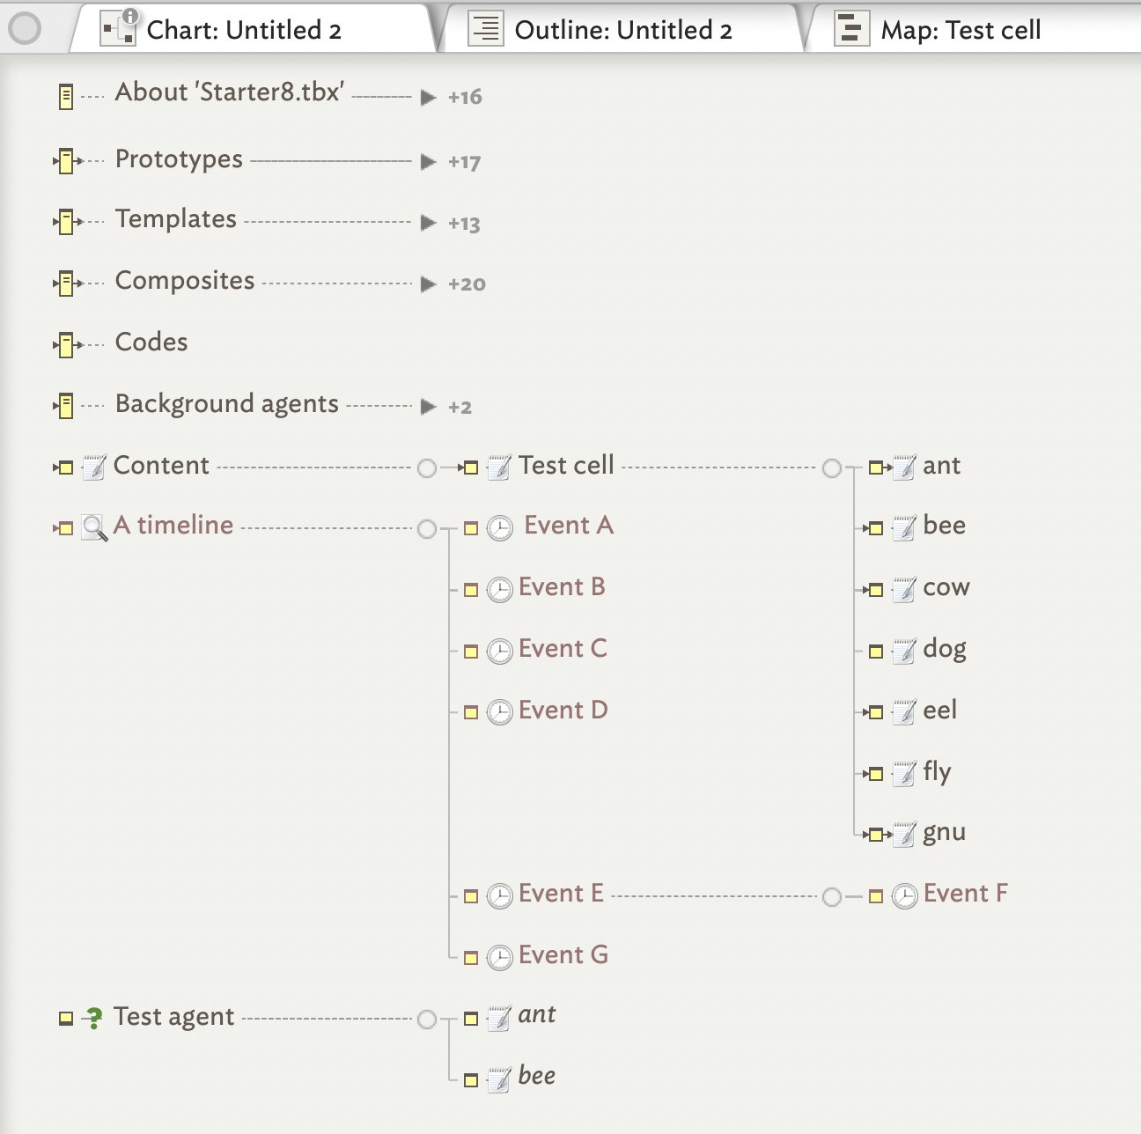1141x1134 pixels.
Task: Collapse the Content branch using its circle handle
Action: pyautogui.click(x=427, y=468)
